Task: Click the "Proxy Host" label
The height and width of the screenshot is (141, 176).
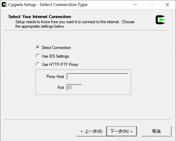Action: point(55,77)
